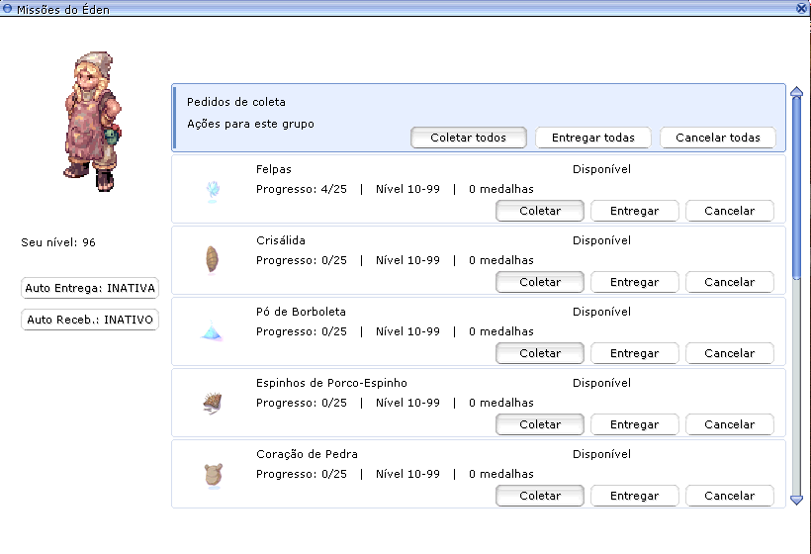Click Disponível status of Felpas
Viewport: 811px width, 554px height.
tap(601, 169)
